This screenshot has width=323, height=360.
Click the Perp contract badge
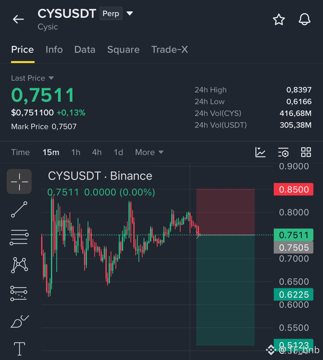click(111, 14)
